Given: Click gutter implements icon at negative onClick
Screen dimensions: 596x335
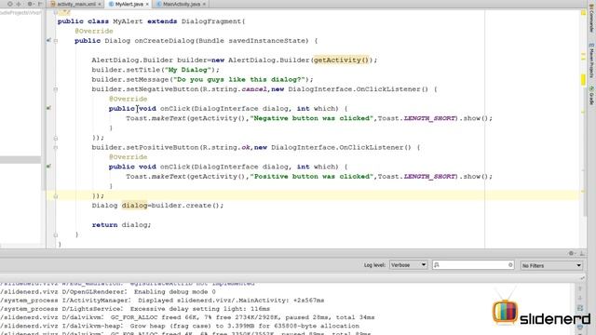Looking at the screenshot, I should [48, 108].
